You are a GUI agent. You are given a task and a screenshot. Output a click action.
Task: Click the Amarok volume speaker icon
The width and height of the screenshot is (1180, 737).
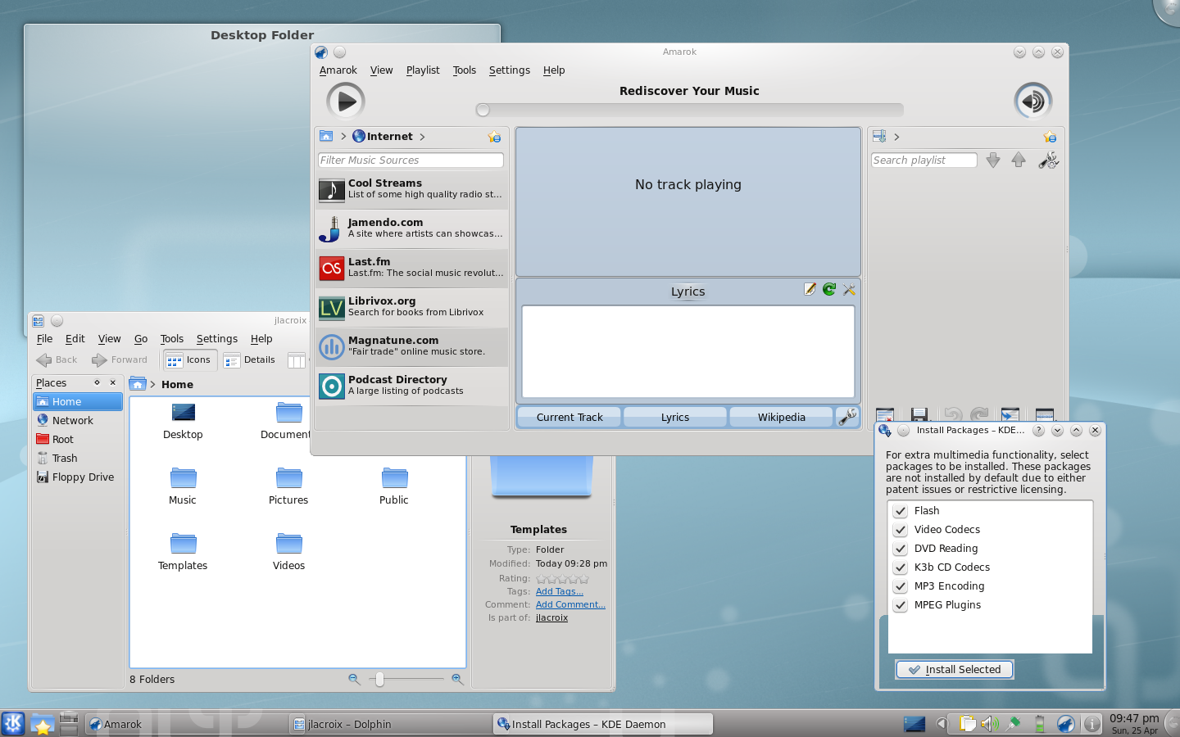pyautogui.click(x=1032, y=102)
